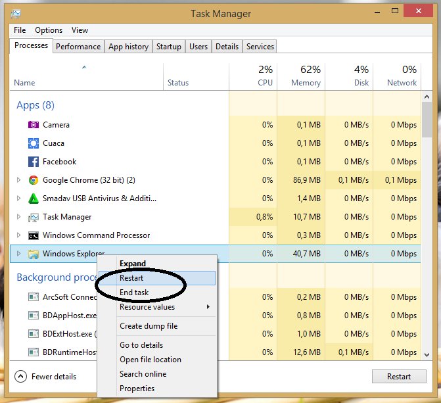Sort by the Memory column header
441x403 pixels.
[301, 77]
